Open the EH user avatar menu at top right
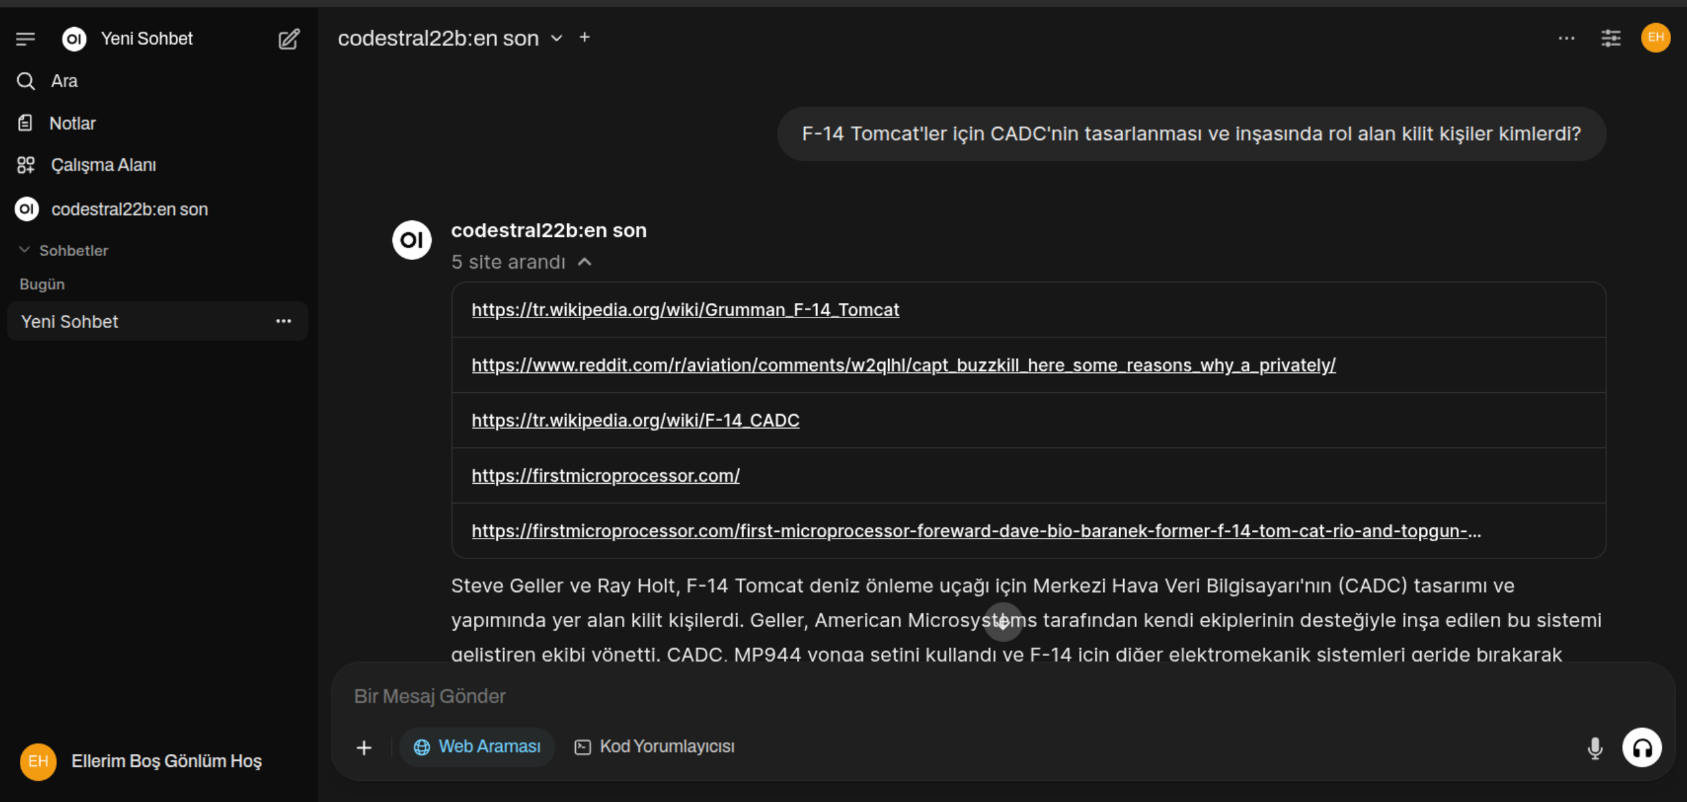 click(x=1655, y=38)
